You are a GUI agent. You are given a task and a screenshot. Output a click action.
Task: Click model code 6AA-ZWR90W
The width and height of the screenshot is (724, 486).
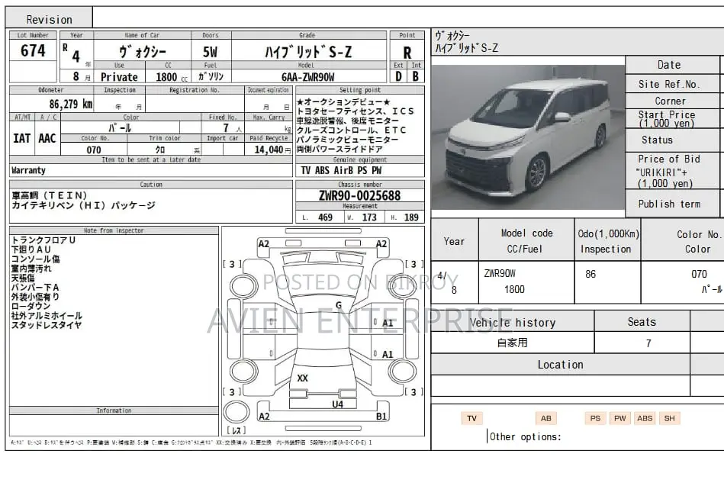308,77
